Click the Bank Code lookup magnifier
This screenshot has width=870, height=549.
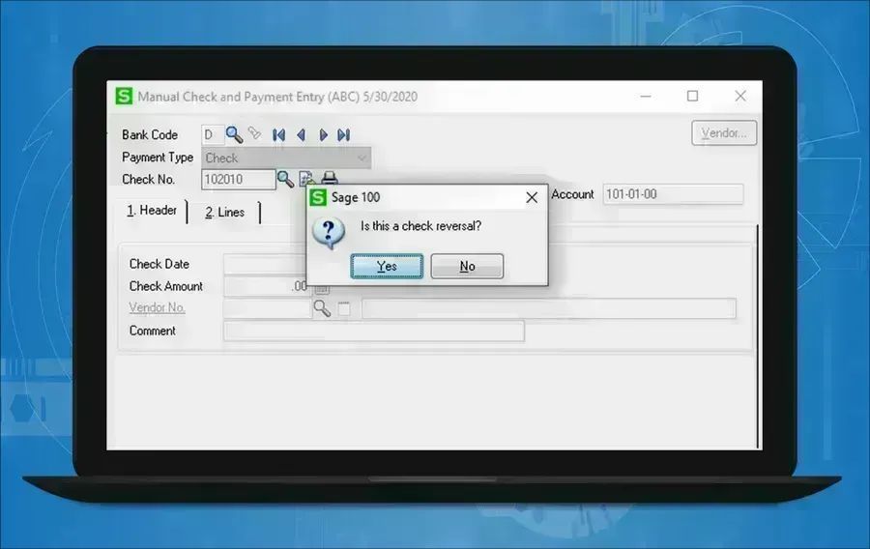pyautogui.click(x=234, y=134)
